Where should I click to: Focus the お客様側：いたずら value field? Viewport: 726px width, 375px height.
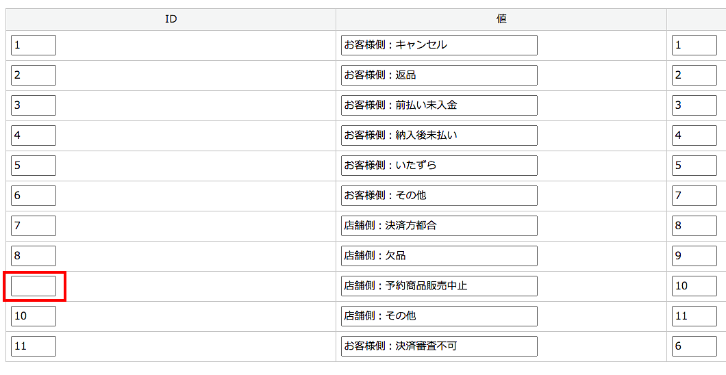[x=439, y=166]
